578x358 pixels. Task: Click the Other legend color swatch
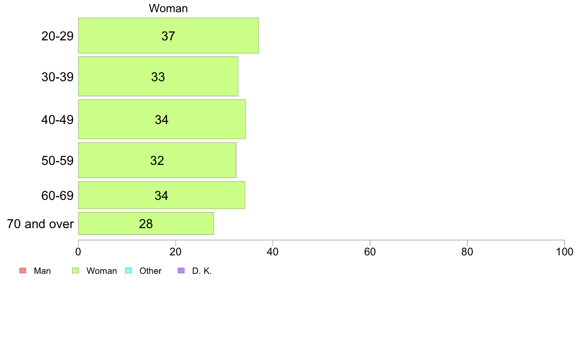click(x=128, y=270)
